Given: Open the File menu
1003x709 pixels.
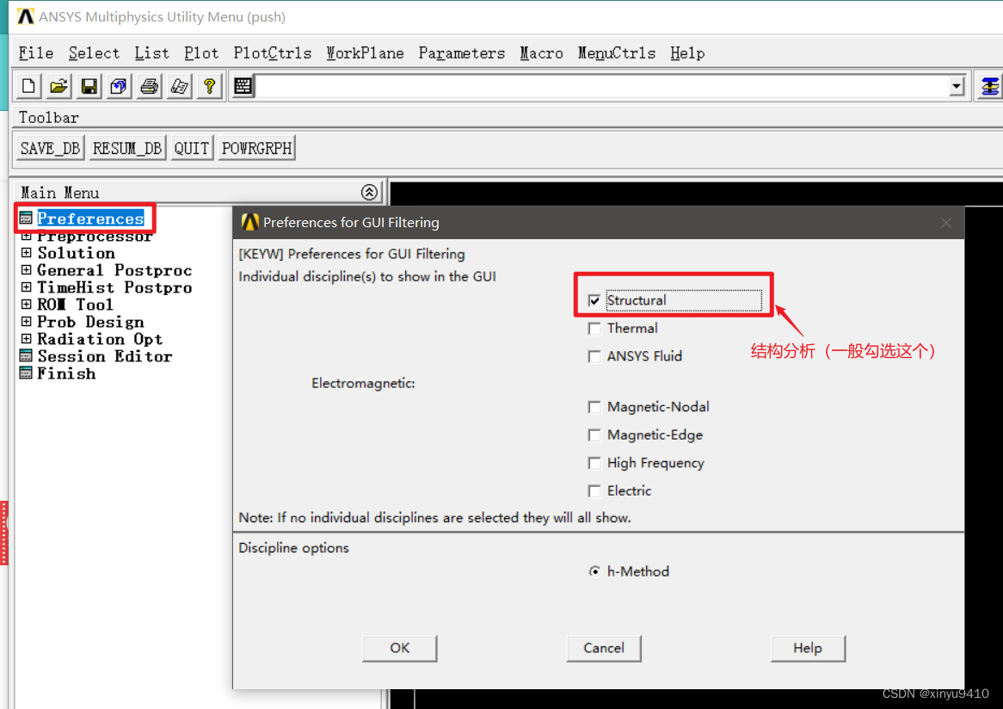Looking at the screenshot, I should 36,53.
